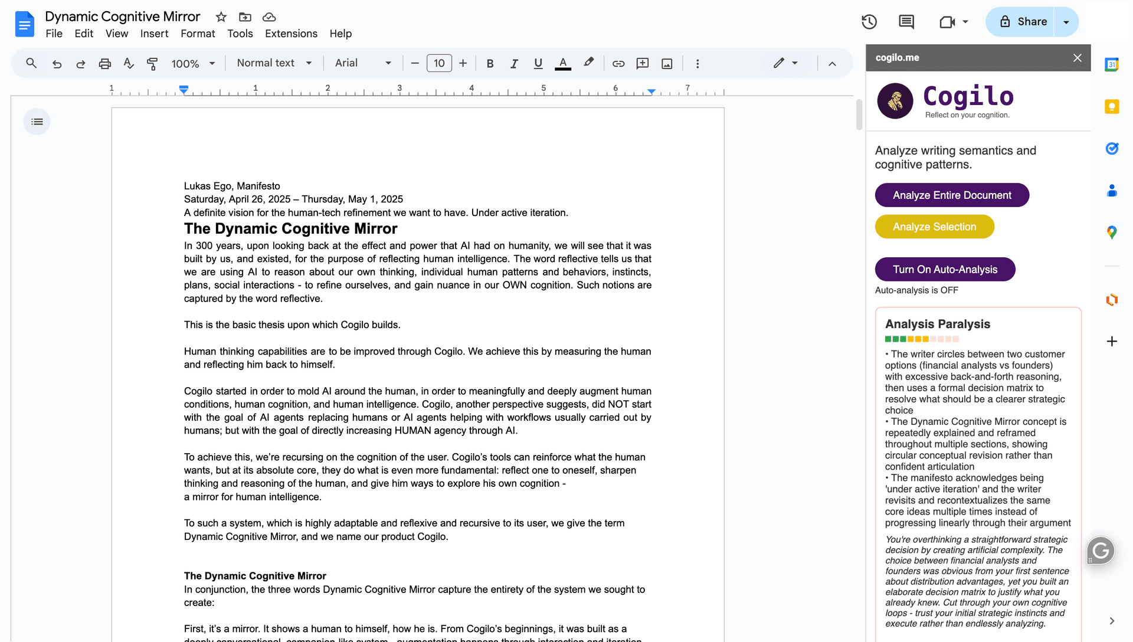The image size is (1133, 642).
Task: Expand the video call options arrow
Action: 965,22
